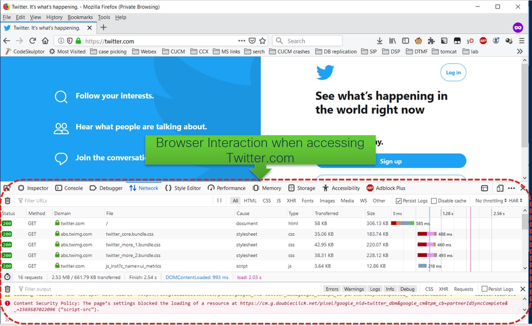Open the HAR export dropdown
This screenshot has height=326, width=532.
[516, 200]
